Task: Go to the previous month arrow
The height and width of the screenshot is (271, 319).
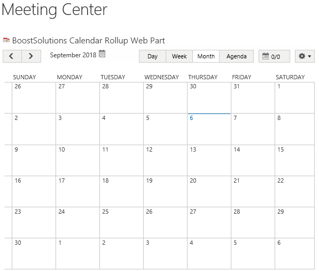Action: (x=12, y=56)
